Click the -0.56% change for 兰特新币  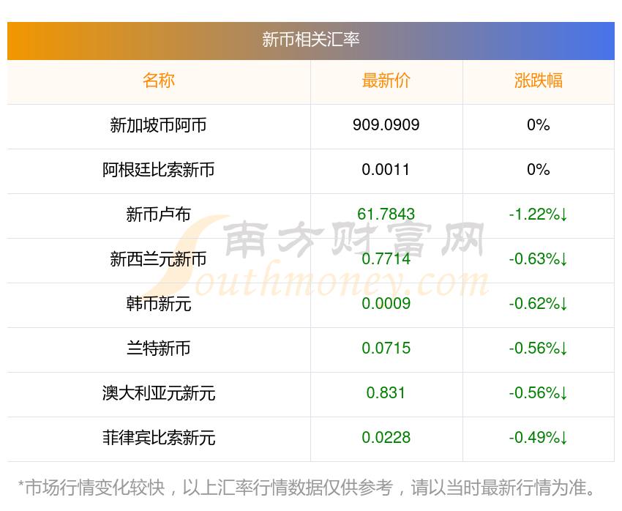(x=539, y=348)
